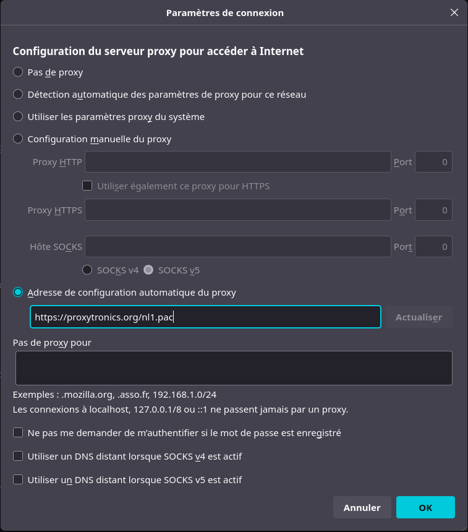Choose automatic proxy detection for this network
The image size is (468, 532).
point(19,95)
